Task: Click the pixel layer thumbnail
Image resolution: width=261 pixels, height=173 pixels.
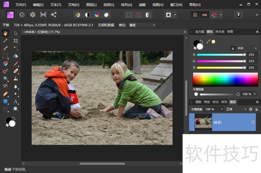Action: [203, 122]
